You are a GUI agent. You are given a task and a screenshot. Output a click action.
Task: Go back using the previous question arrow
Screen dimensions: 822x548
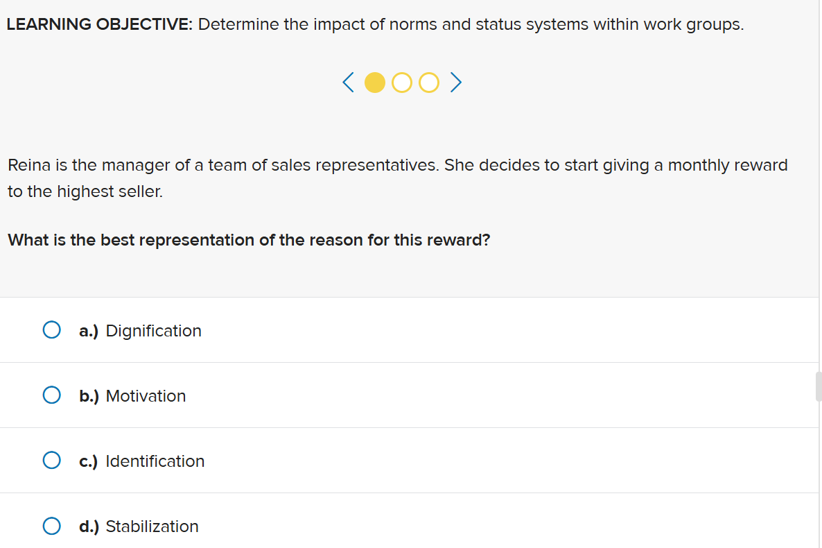(347, 82)
